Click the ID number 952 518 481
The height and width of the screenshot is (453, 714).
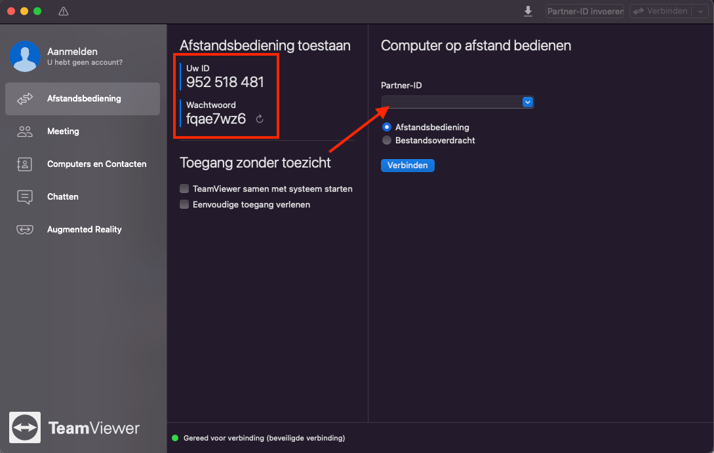225,82
